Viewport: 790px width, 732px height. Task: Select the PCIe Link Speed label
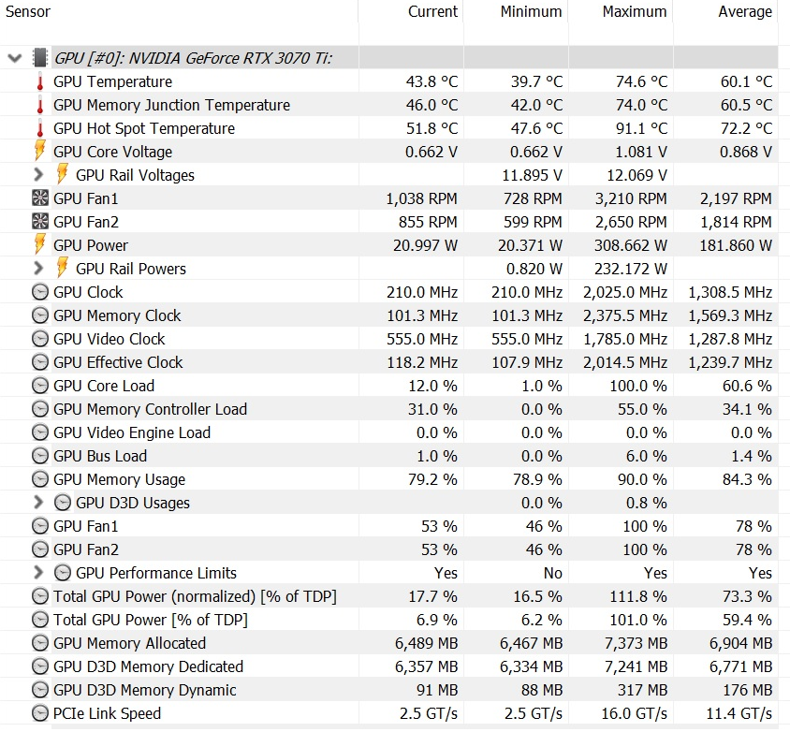[x=108, y=713]
